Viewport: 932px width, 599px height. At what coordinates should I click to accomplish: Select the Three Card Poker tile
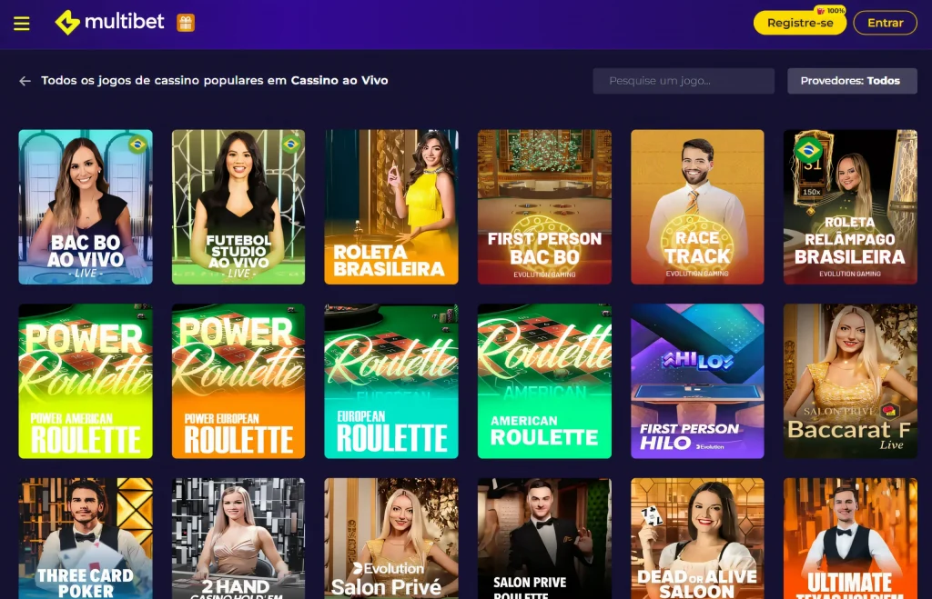(86, 538)
